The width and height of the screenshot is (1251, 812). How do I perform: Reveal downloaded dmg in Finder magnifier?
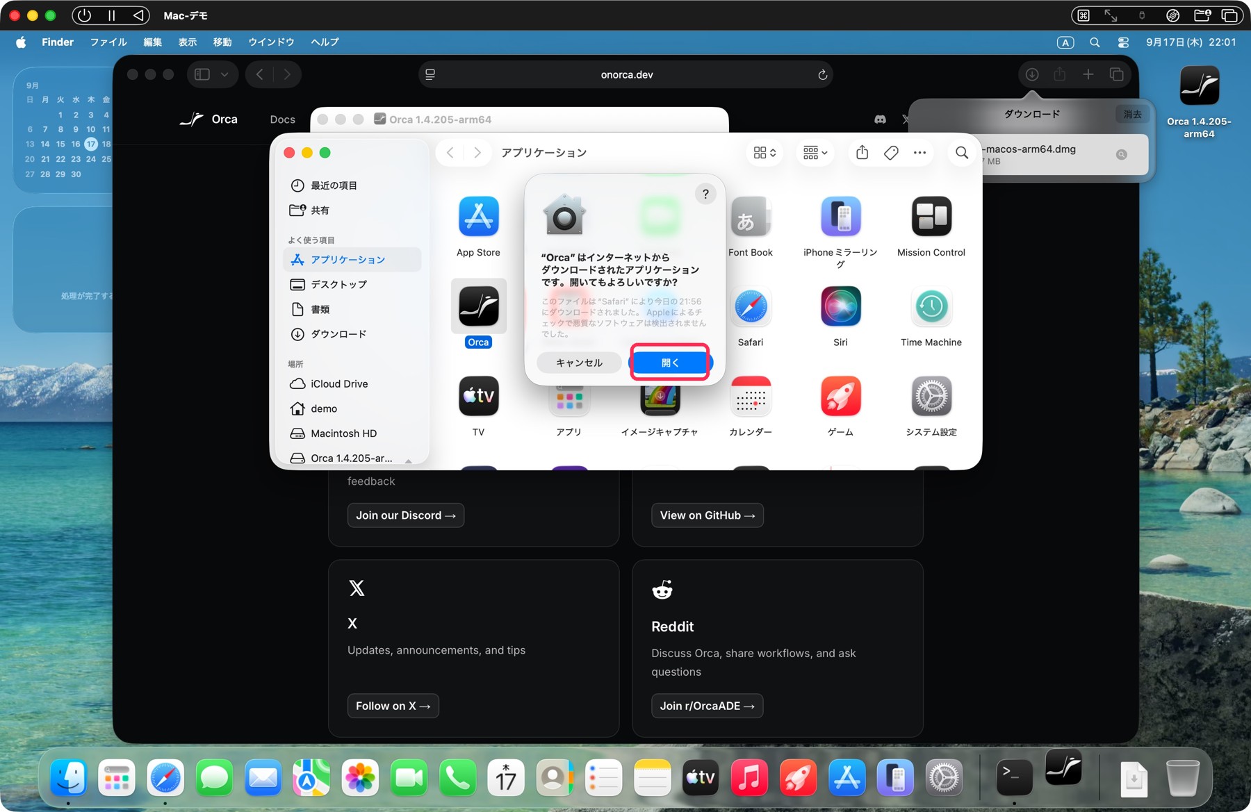tap(1122, 154)
